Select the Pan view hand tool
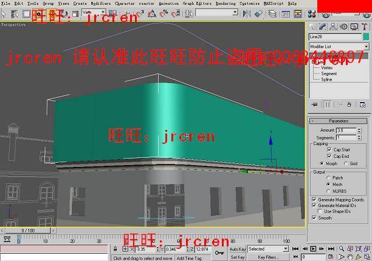372x261 pixels. coord(350,257)
